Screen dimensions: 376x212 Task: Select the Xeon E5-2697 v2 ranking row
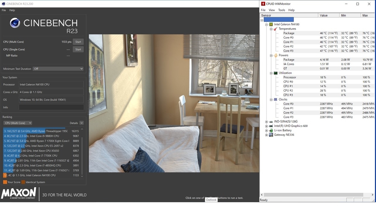[41, 146]
